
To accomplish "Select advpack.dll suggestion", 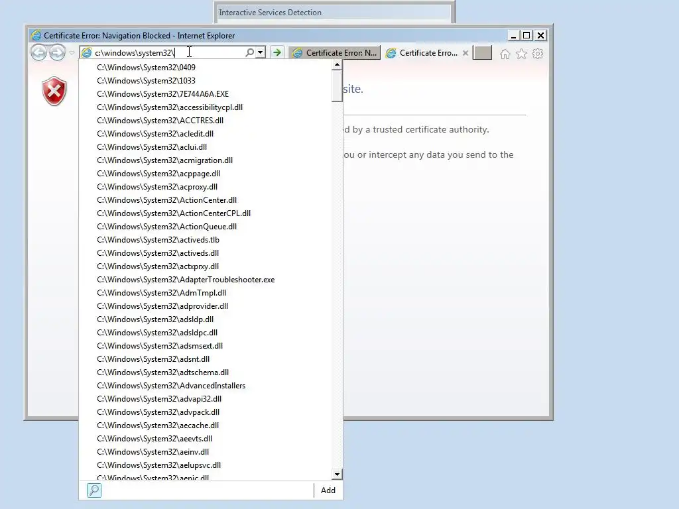I will pos(205,412).
